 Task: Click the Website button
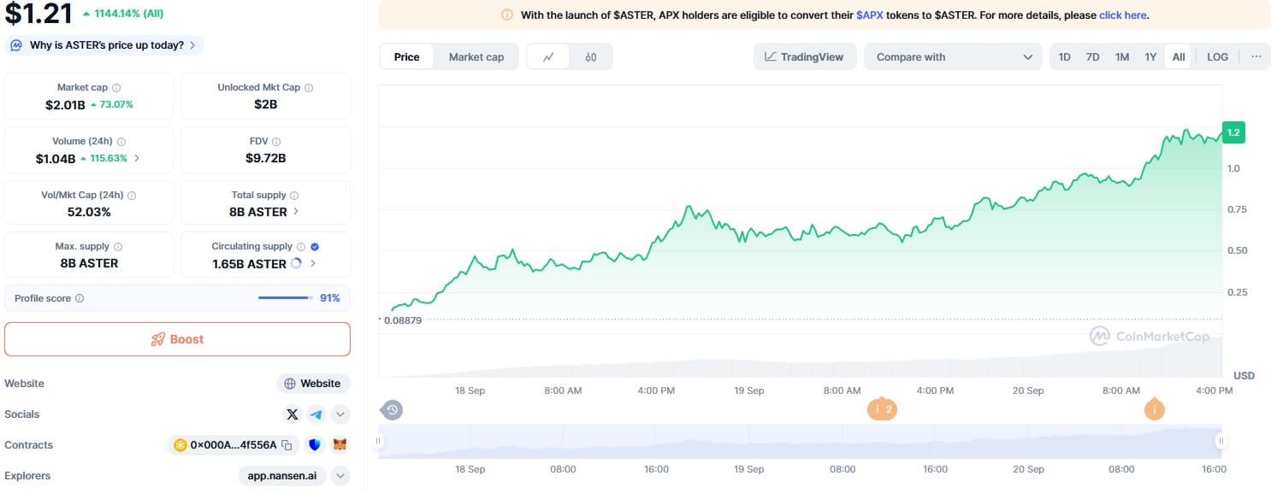click(313, 384)
